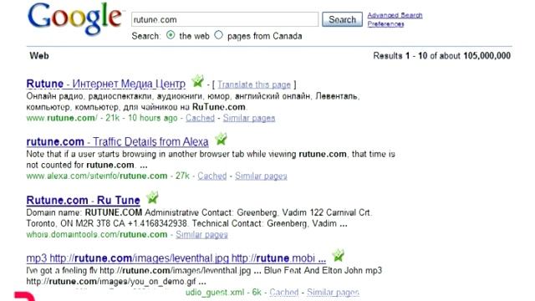
Task: Click green URL 'whois.domaintools.com/rutune.com'
Action: point(97,235)
